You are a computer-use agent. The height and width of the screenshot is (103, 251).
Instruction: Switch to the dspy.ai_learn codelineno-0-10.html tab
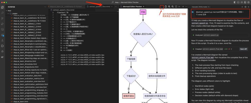point(66,7)
